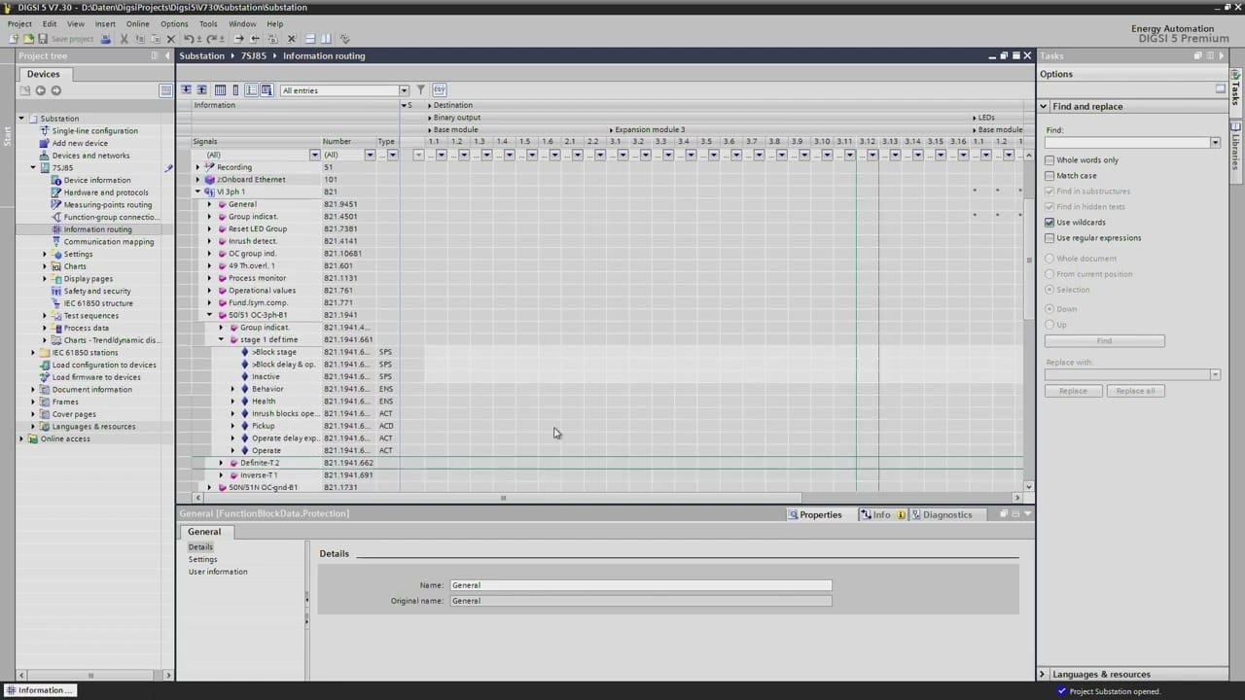Open User information in properties list
The height and width of the screenshot is (700, 1245).
tap(218, 572)
